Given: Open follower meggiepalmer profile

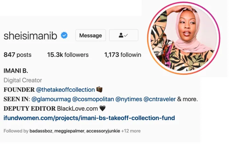Looking at the screenshot, I should pyautogui.click(x=69, y=131).
